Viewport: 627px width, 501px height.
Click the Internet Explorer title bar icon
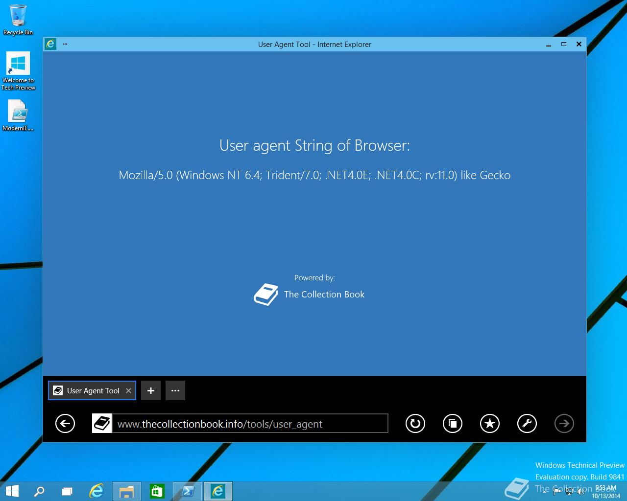click(x=50, y=44)
